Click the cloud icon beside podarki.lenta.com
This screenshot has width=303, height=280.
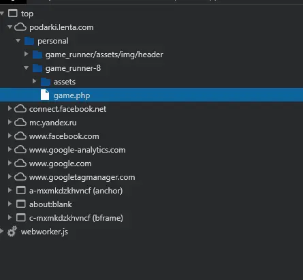pos(20,27)
